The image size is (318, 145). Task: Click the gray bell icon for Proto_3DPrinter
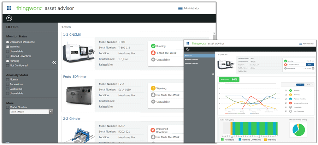tap(153, 95)
